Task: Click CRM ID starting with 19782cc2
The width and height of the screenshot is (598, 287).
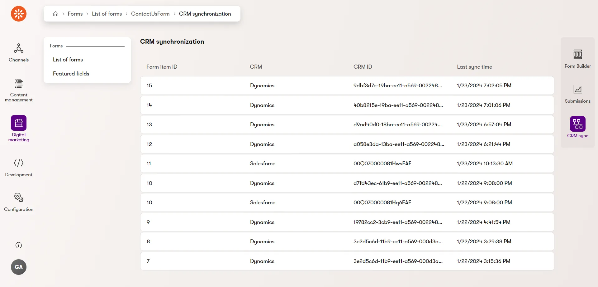Action: click(398, 222)
